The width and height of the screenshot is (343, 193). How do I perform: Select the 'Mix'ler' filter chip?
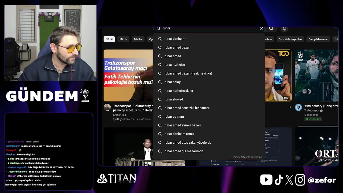tap(138, 39)
